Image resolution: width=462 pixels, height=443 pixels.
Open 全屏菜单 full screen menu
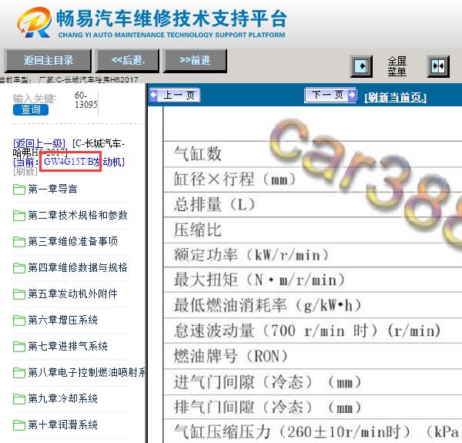tap(397, 66)
